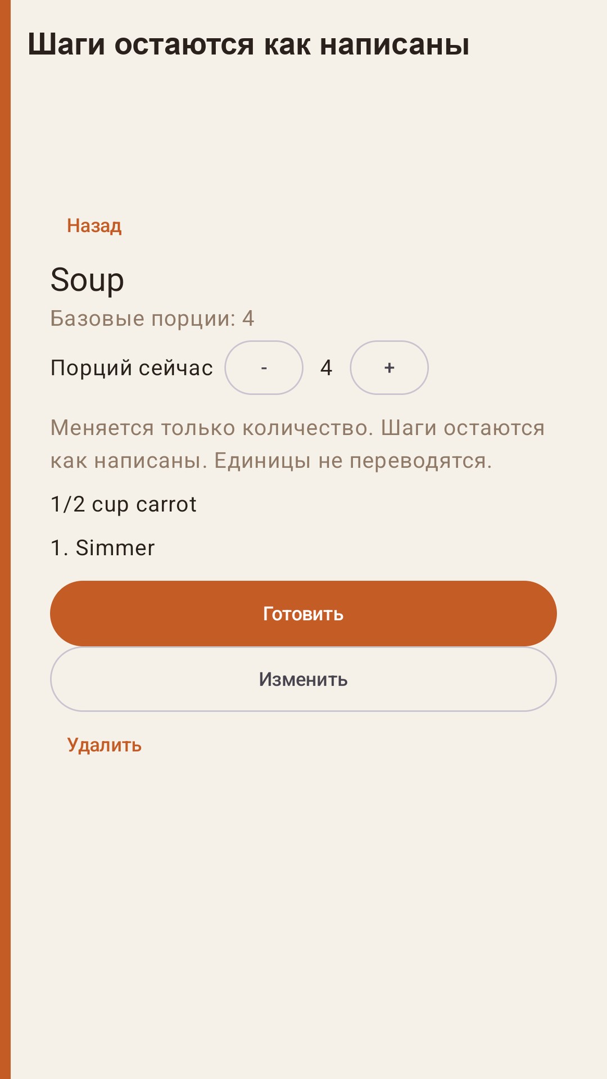The width and height of the screenshot is (607, 1079).
Task: Increase portions with the plus button
Action: coord(389,368)
